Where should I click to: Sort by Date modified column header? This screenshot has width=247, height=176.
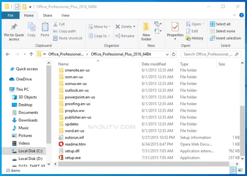click(x=154, y=64)
